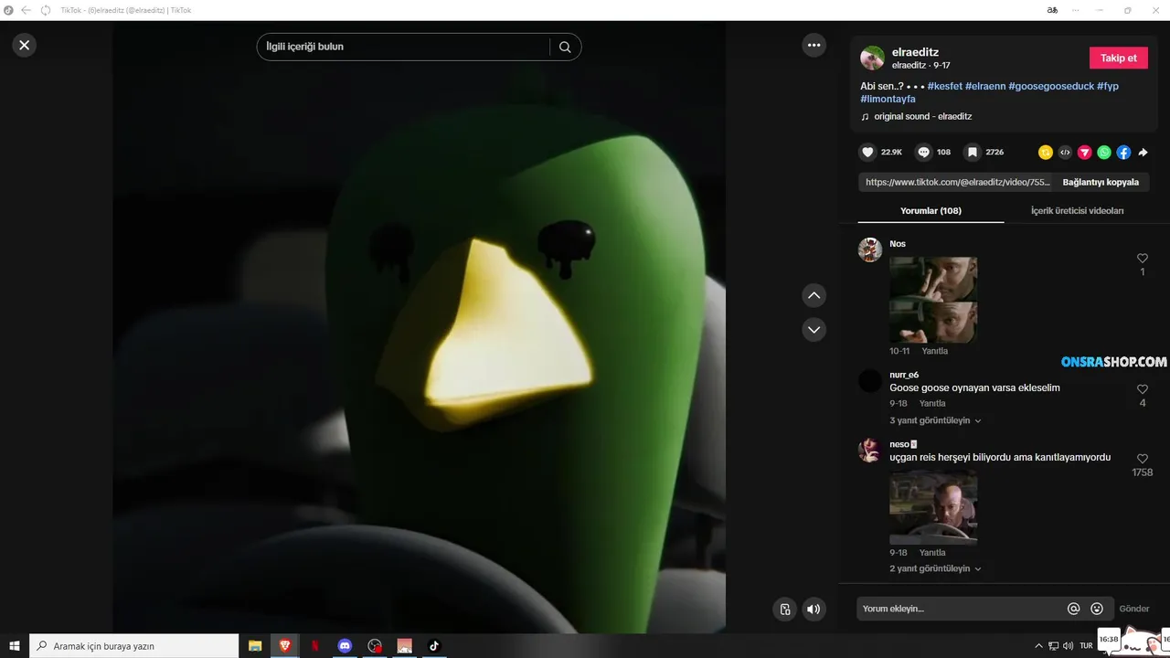The width and height of the screenshot is (1170, 658).
Task: Open nurr_e6 commenter name
Action: click(x=904, y=375)
